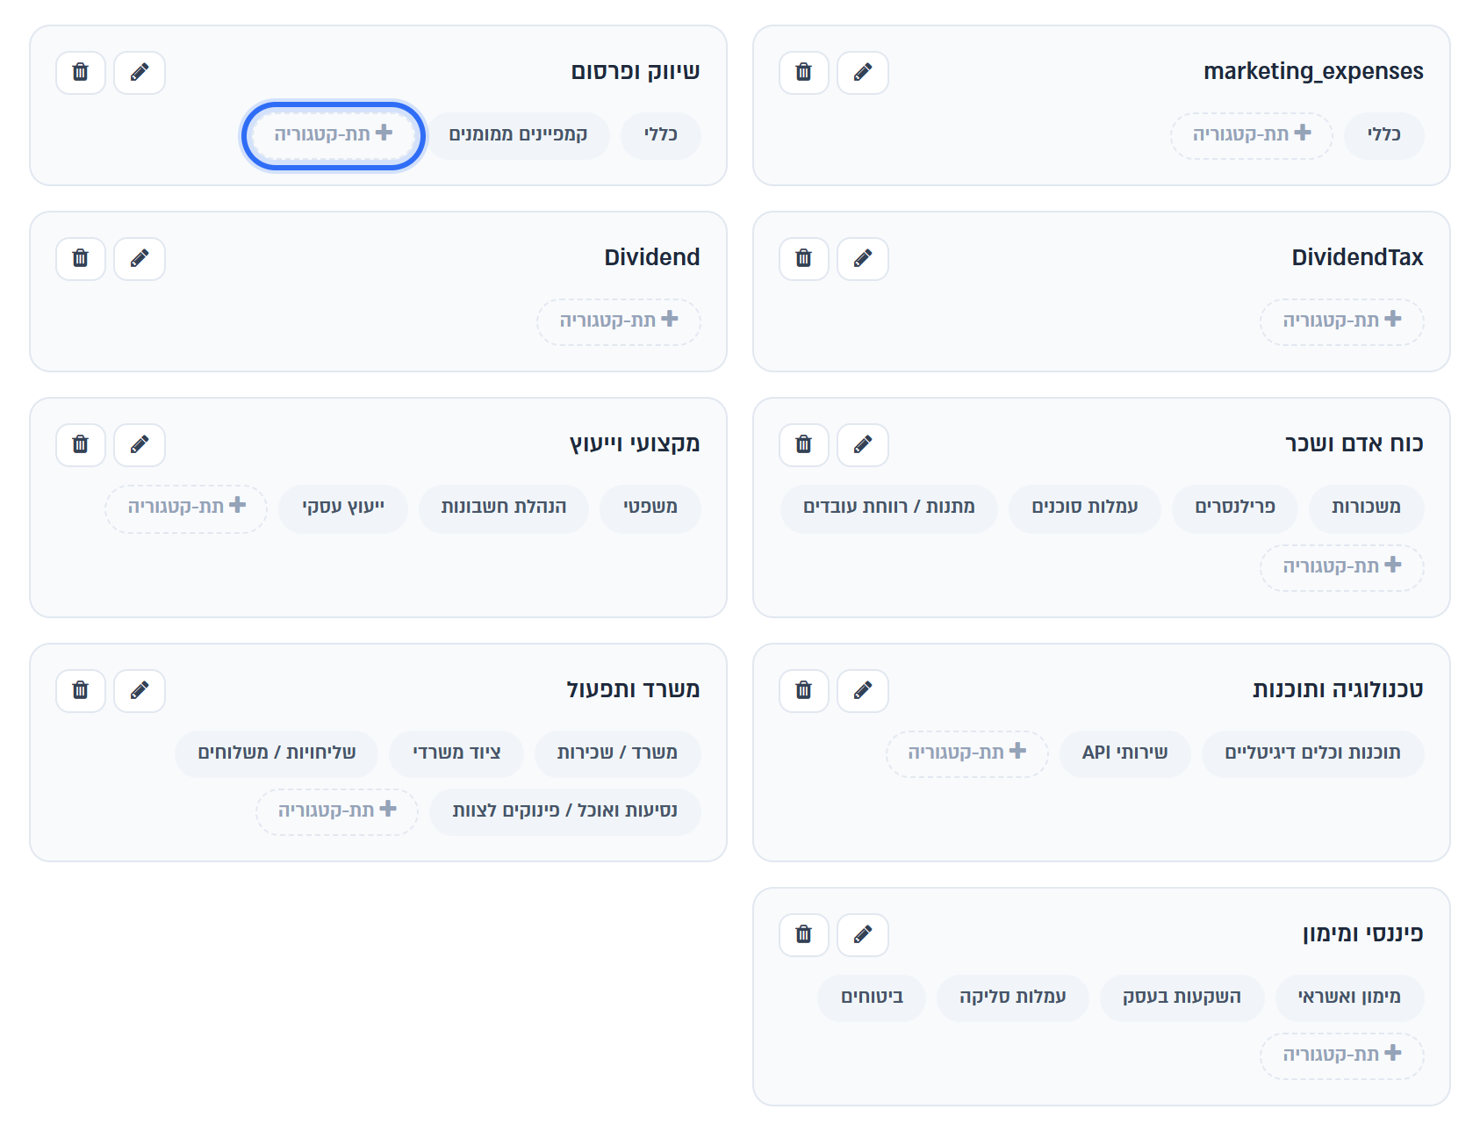Add sub-category under משרד ותפעול
Viewport: 1480px width, 1131px height.
click(x=337, y=811)
